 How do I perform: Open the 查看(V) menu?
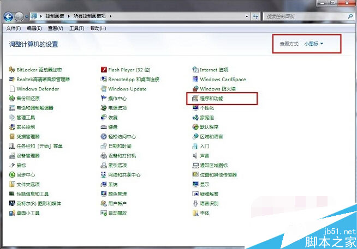click(55, 28)
